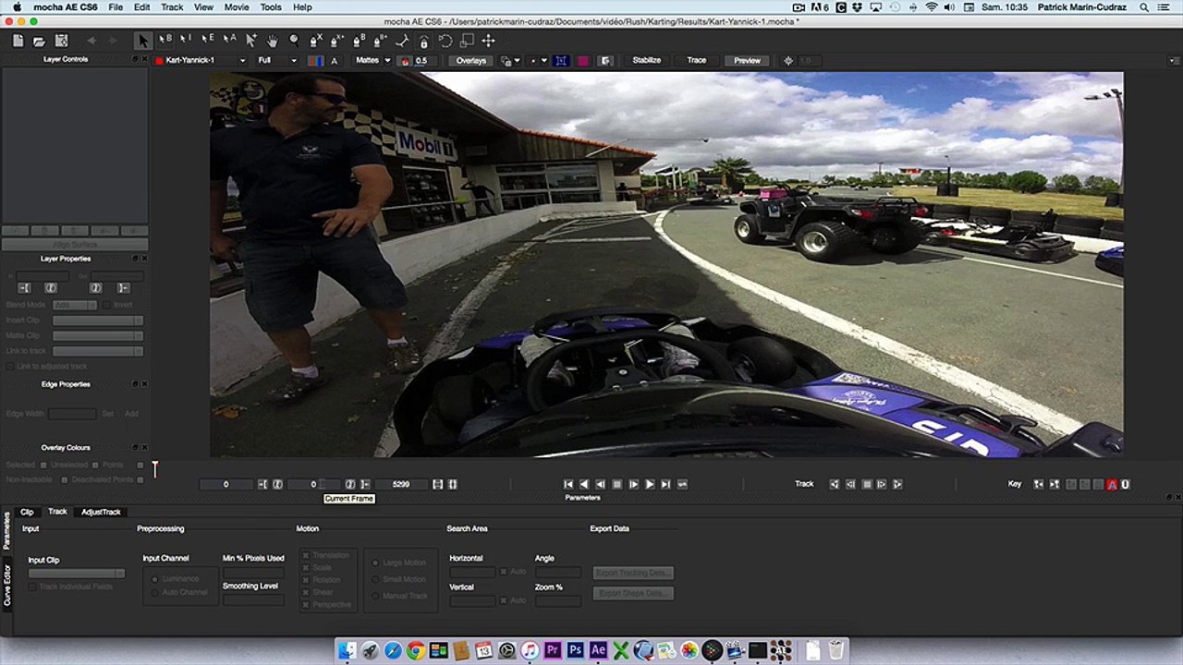Toggle the Overlays display button
The height and width of the screenshot is (665, 1183).
point(470,61)
